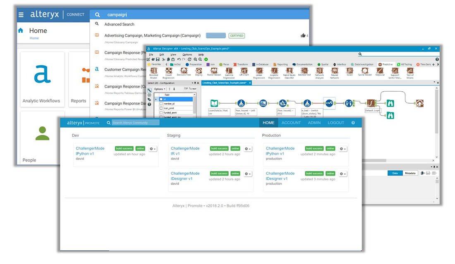Check the funded_amnt field checkbox
Screen dimensions: 455x264
point(161,112)
